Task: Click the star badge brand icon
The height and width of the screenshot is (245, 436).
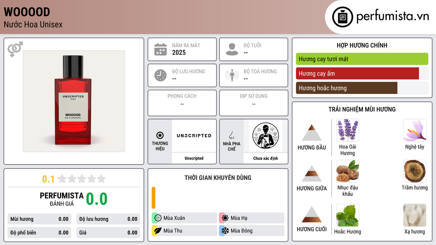Action: [x=160, y=135]
